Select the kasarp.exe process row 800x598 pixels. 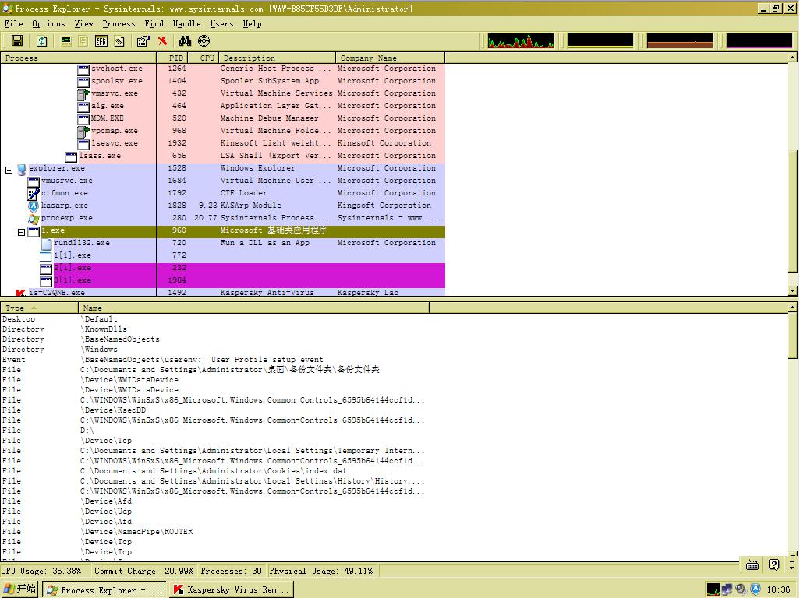coord(64,206)
